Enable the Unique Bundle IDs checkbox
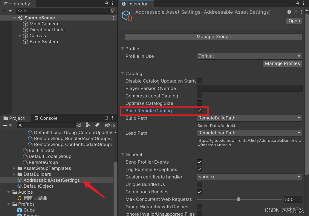The image size is (309, 216). click(x=199, y=184)
